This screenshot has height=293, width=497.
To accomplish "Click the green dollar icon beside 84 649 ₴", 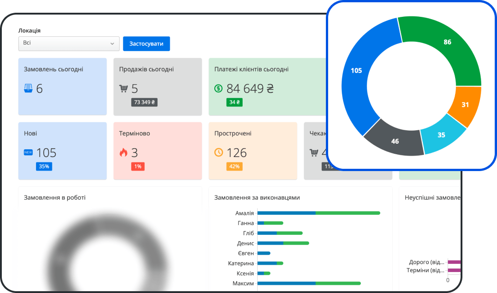I will tap(218, 88).
